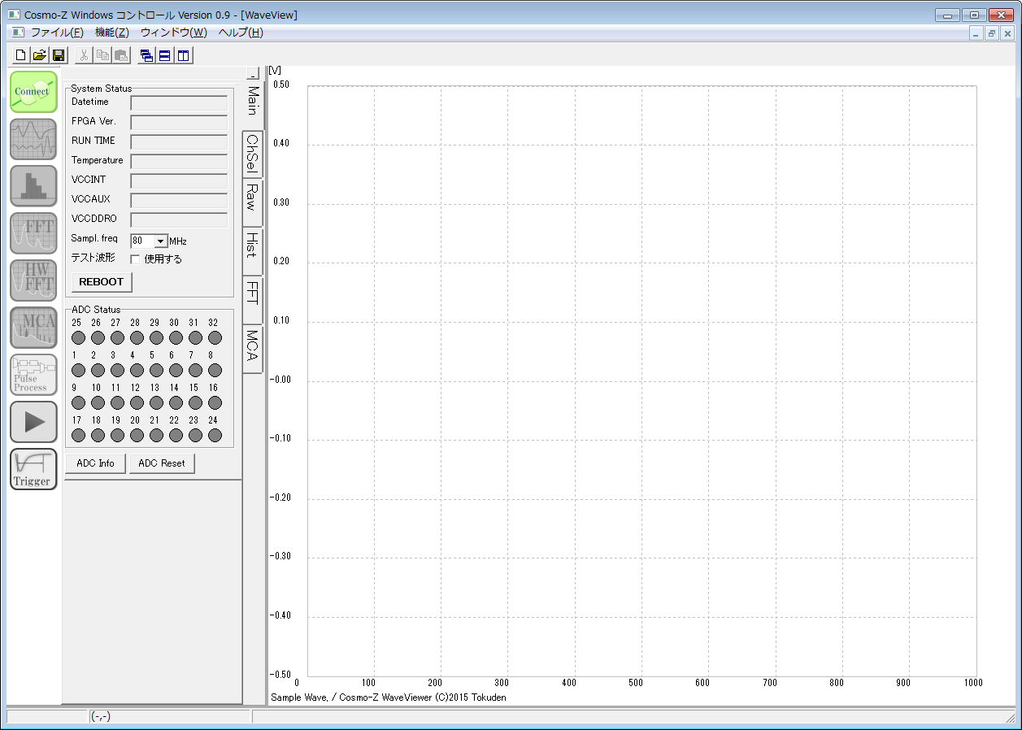Open the Trigger settings icon
The height and width of the screenshot is (730, 1022).
[x=33, y=469]
